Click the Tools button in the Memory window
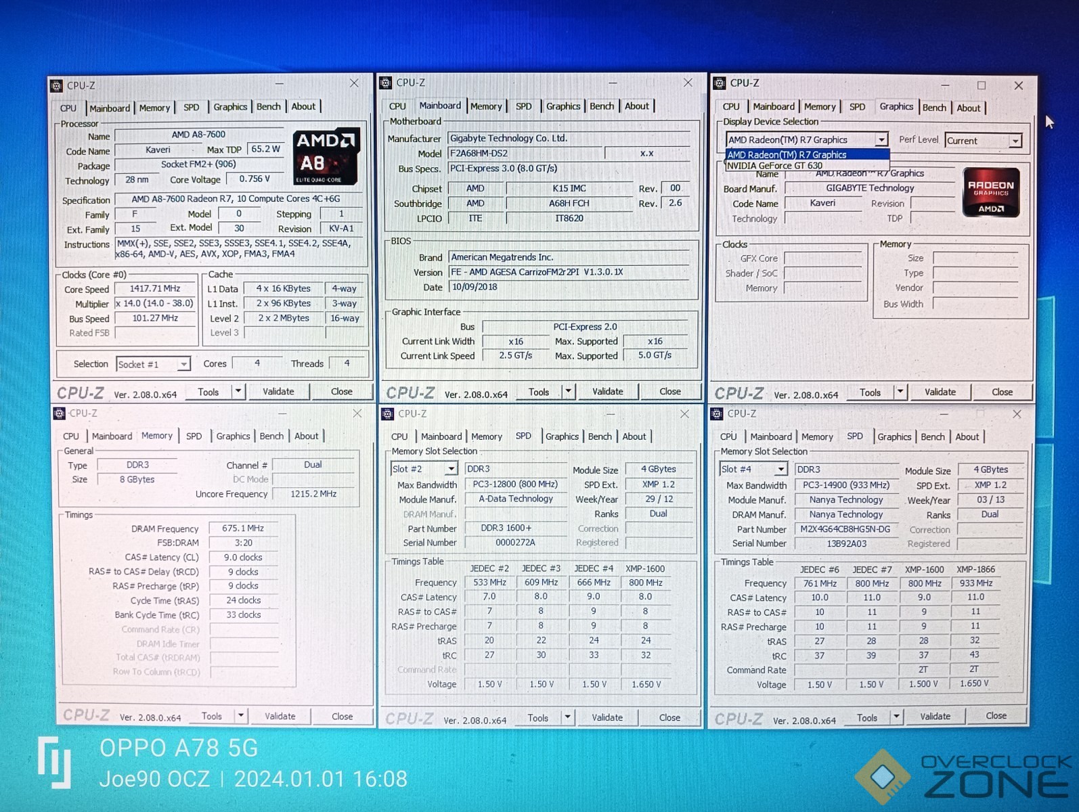Viewport: 1079px width, 812px height. tap(212, 716)
